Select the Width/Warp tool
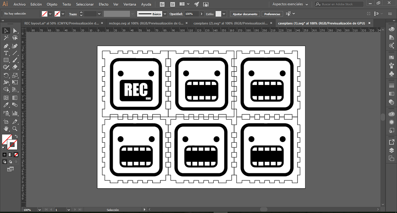 coord(6,82)
